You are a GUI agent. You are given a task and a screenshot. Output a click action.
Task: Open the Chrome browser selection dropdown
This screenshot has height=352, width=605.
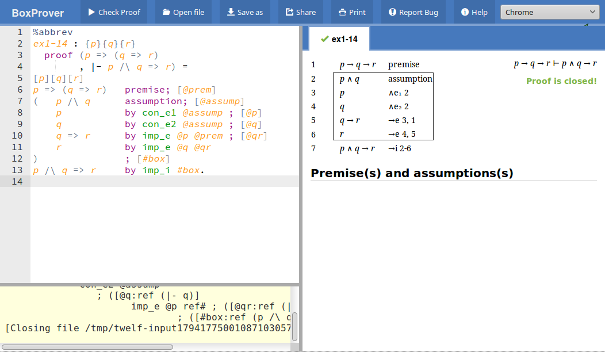pos(550,12)
